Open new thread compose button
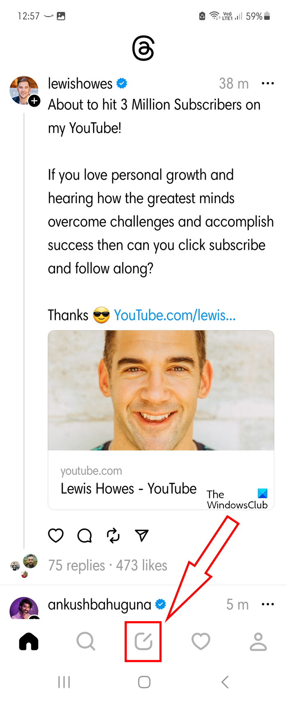 click(x=143, y=641)
